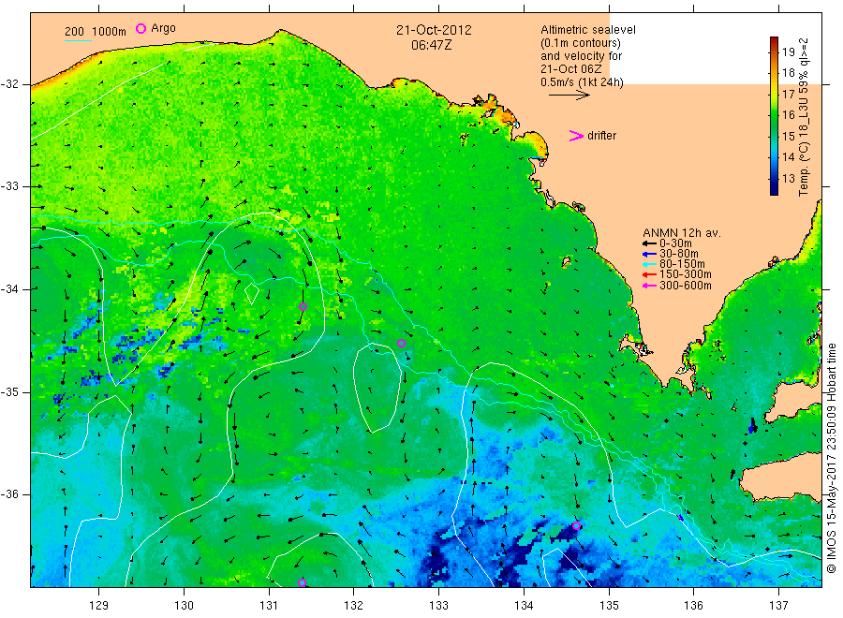This screenshot has height=618, width=843.
Task: Click the IMOS copyright timestamp text
Action: 831,459
